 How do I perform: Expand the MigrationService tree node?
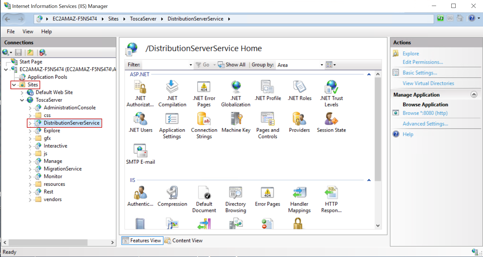(30, 169)
